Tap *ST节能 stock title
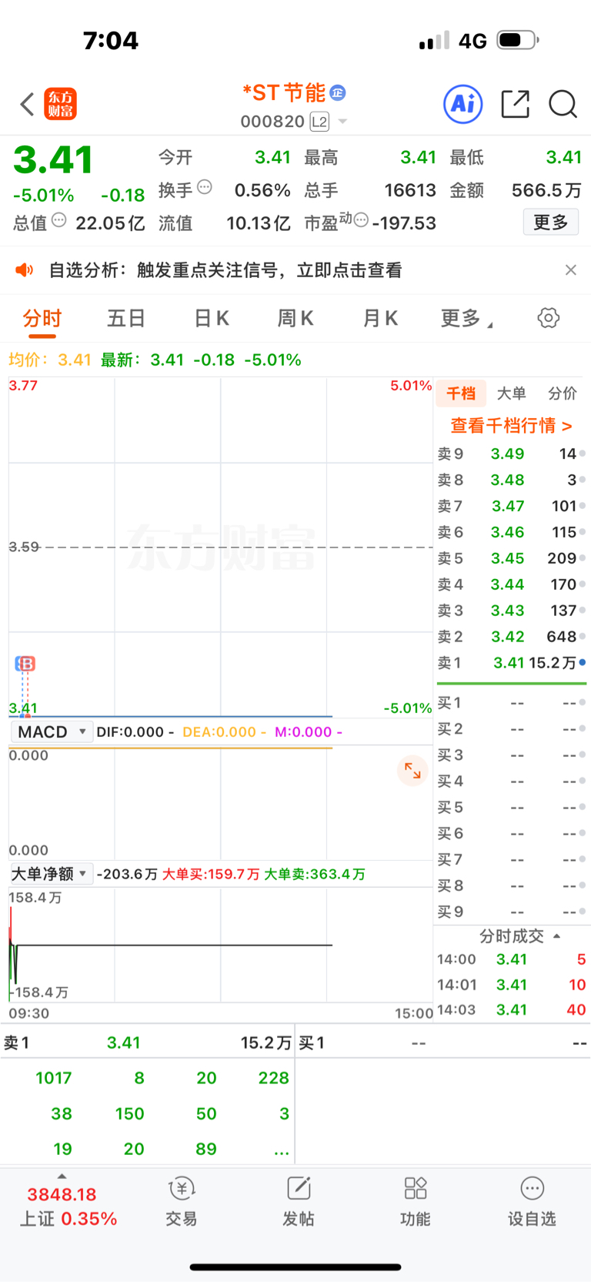This screenshot has height=1282, width=591. [x=284, y=93]
